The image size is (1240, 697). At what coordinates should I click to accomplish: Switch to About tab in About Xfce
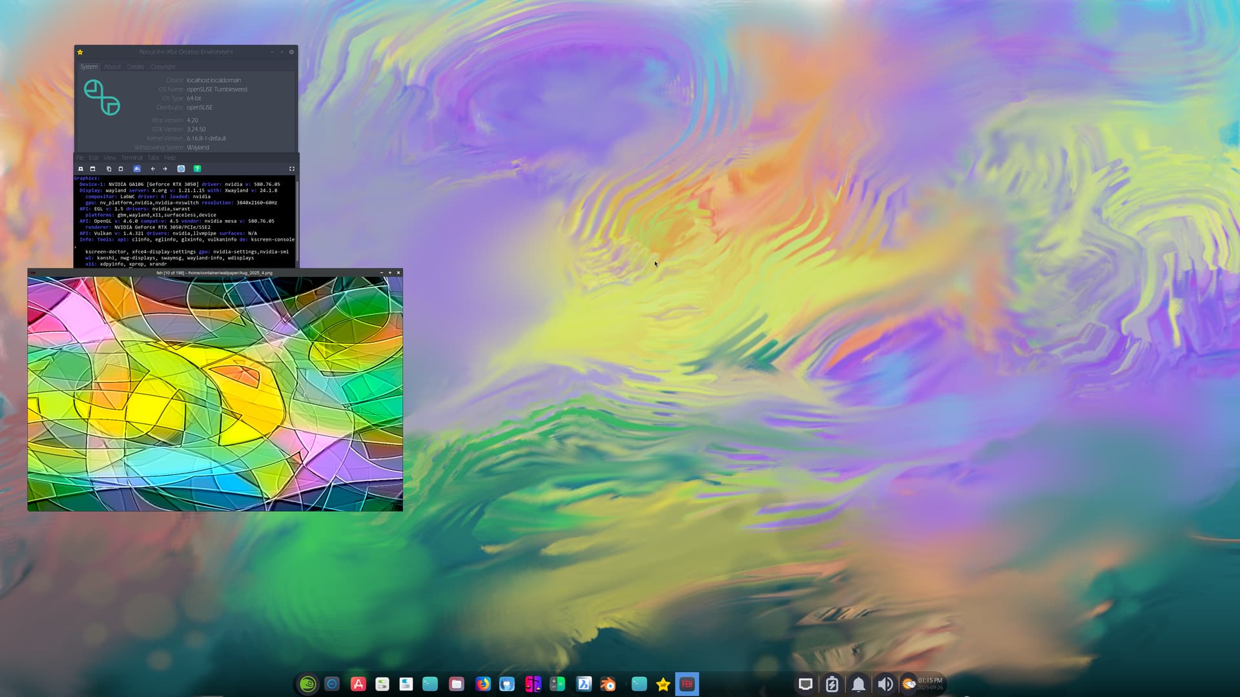112,66
